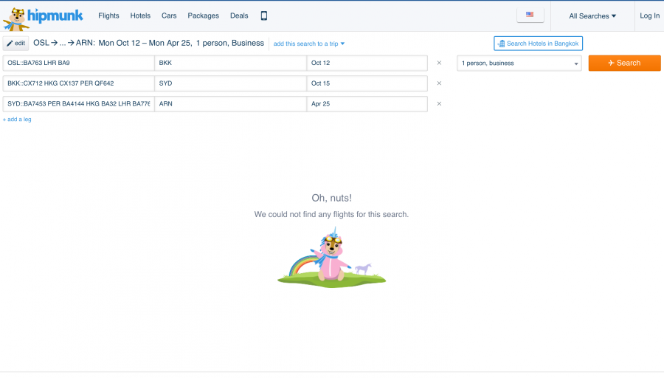The image size is (664, 378).
Task: Open the Flights menu item
Action: (x=108, y=16)
